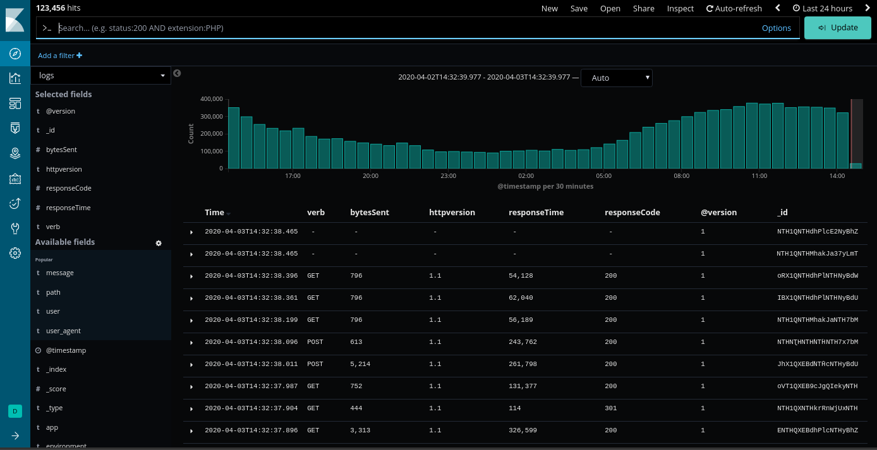Open Dev Tools via the wrench icon
The height and width of the screenshot is (450, 877).
(15, 228)
